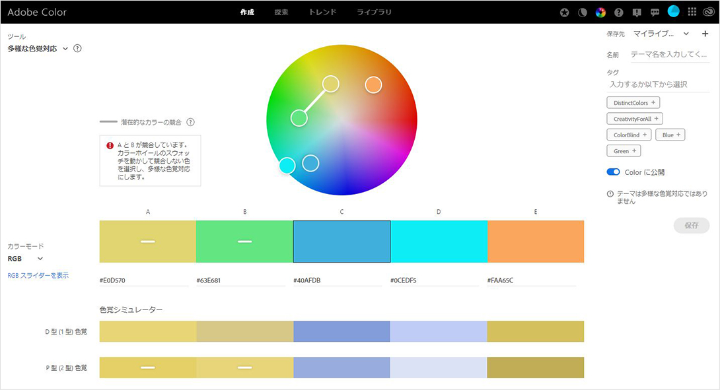Select orange swatch E in the palette
Viewport: 720px width, 390px height.
pyautogui.click(x=536, y=242)
